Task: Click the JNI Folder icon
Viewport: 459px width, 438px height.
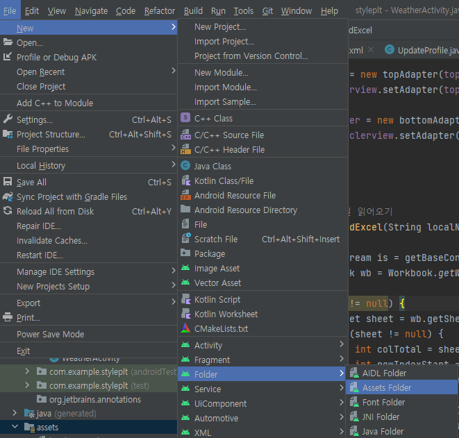Action: (x=354, y=416)
